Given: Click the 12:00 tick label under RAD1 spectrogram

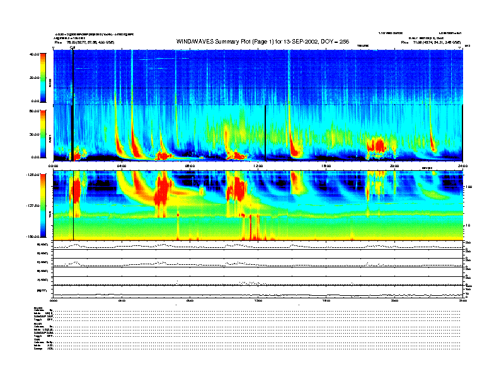Looking at the screenshot, I should point(258,166).
